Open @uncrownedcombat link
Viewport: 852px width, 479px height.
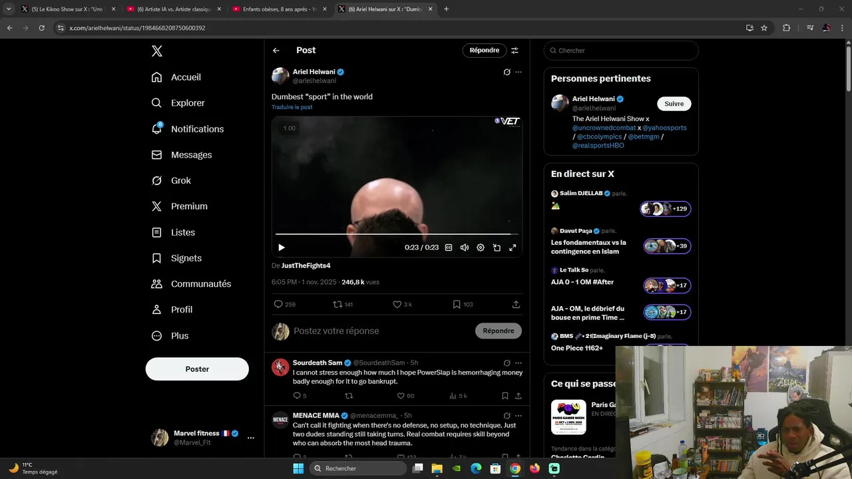click(604, 128)
